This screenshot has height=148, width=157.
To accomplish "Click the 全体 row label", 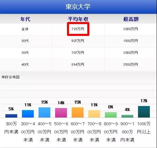I will pyautogui.click(x=25, y=29).
